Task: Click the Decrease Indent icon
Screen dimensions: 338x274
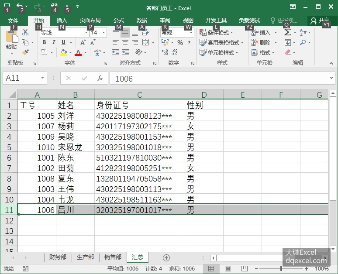Action: [x=116, y=52]
